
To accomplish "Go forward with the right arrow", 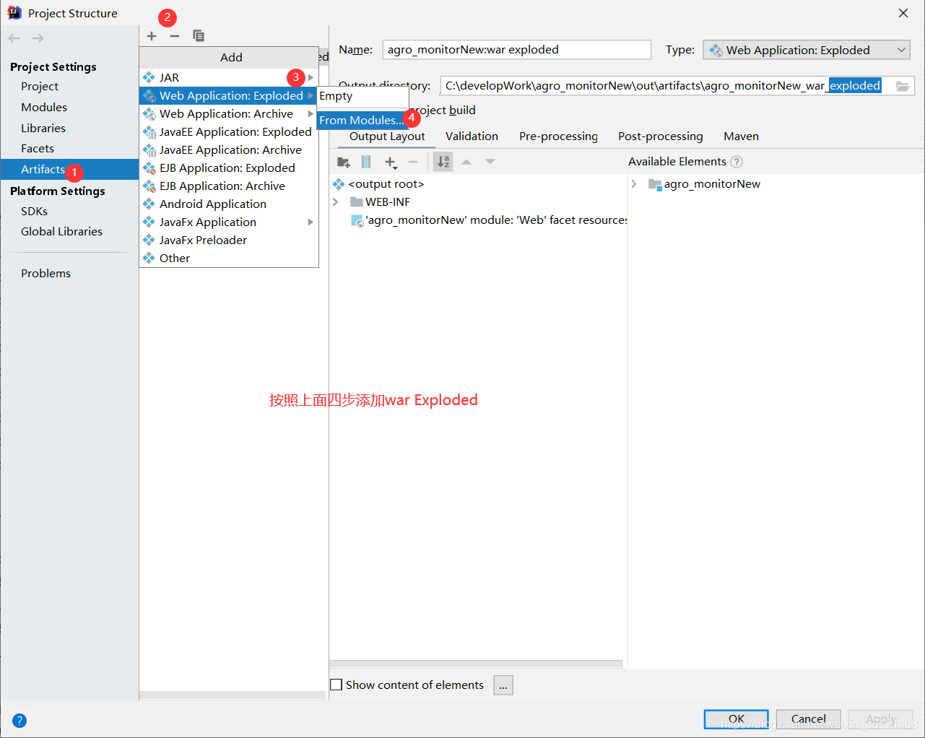I will tap(38, 38).
